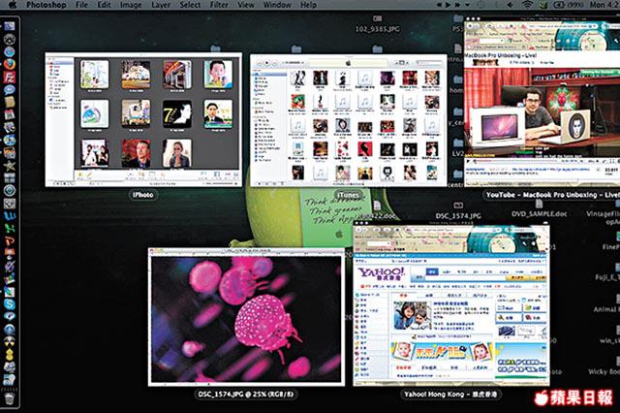Open the Select menu
This screenshot has width=620, height=413.
tap(190, 5)
